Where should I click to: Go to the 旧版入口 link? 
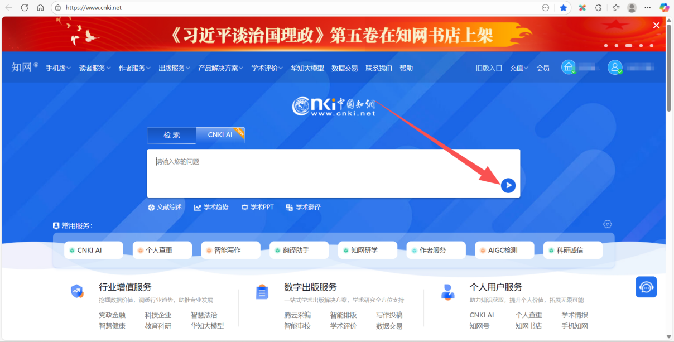489,68
